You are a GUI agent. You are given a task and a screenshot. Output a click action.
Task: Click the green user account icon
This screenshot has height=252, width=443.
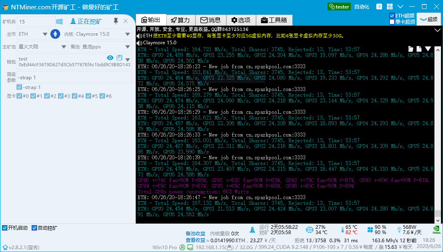pos(182,248)
